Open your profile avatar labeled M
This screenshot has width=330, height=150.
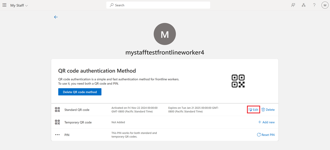pyautogui.click(x=325, y=5)
